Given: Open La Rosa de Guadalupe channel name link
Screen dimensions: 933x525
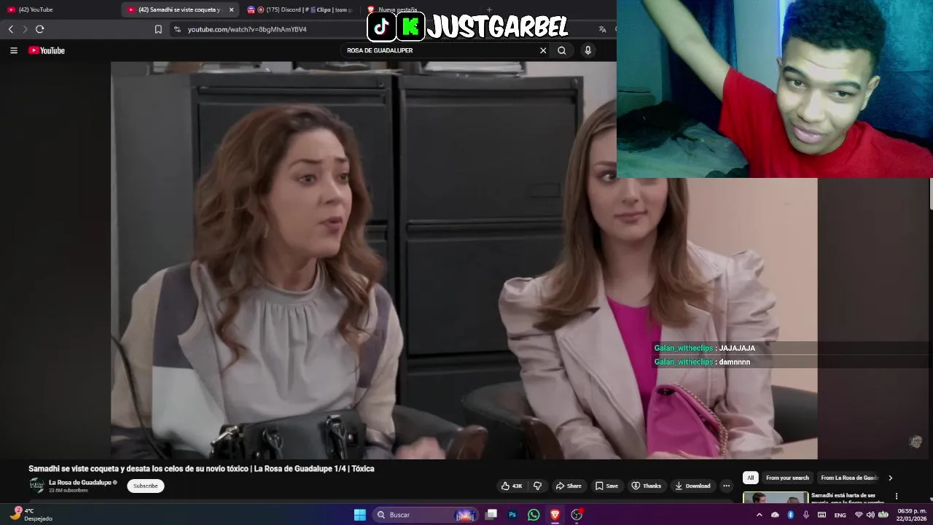Looking at the screenshot, I should click(80, 483).
